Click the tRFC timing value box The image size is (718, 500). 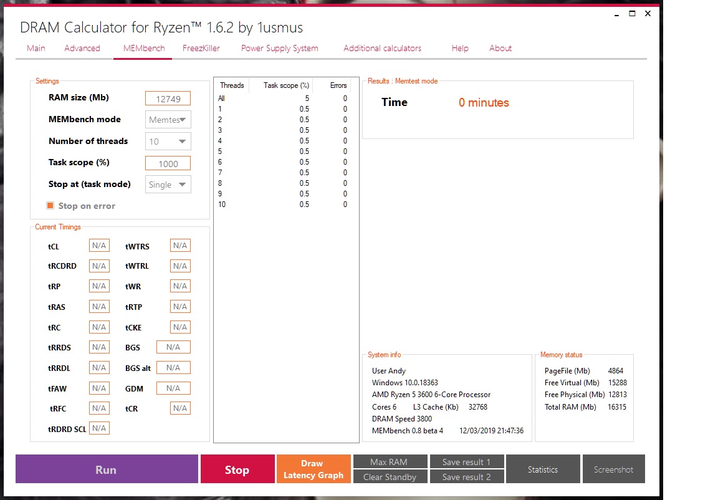click(99, 408)
